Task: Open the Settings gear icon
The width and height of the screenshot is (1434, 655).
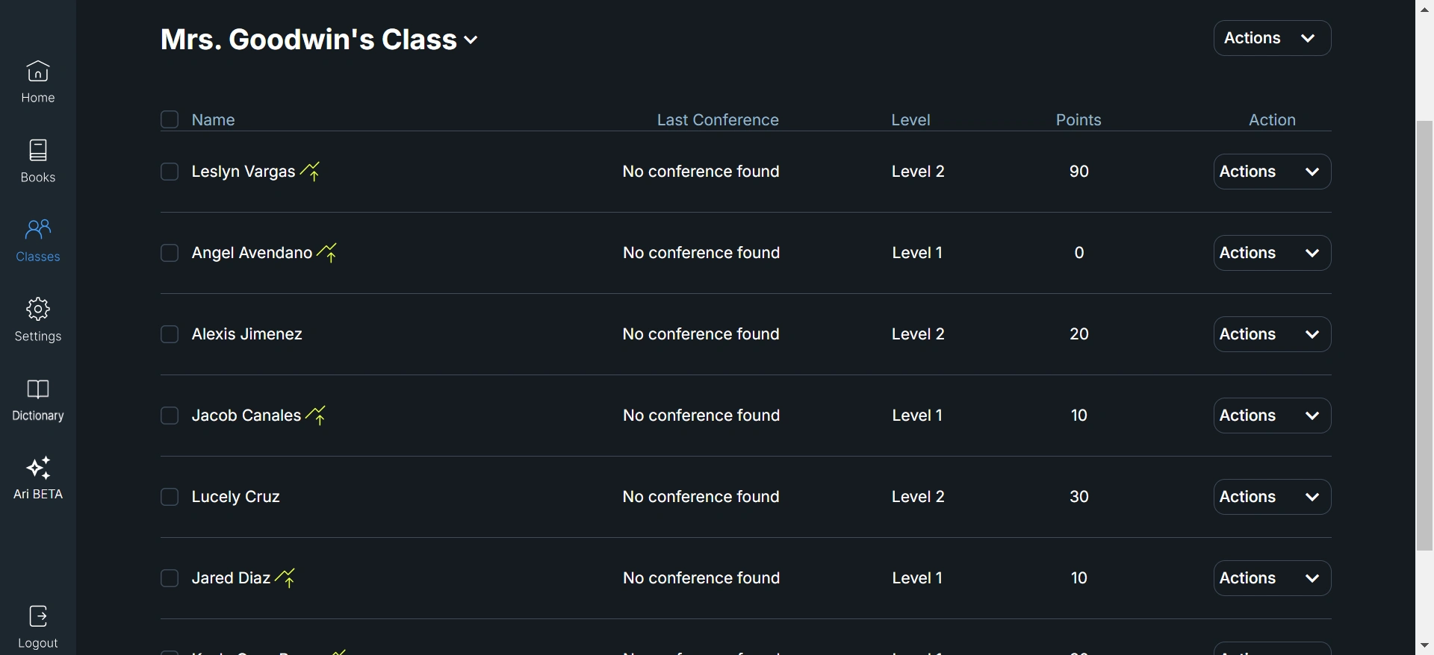Action: (x=38, y=310)
